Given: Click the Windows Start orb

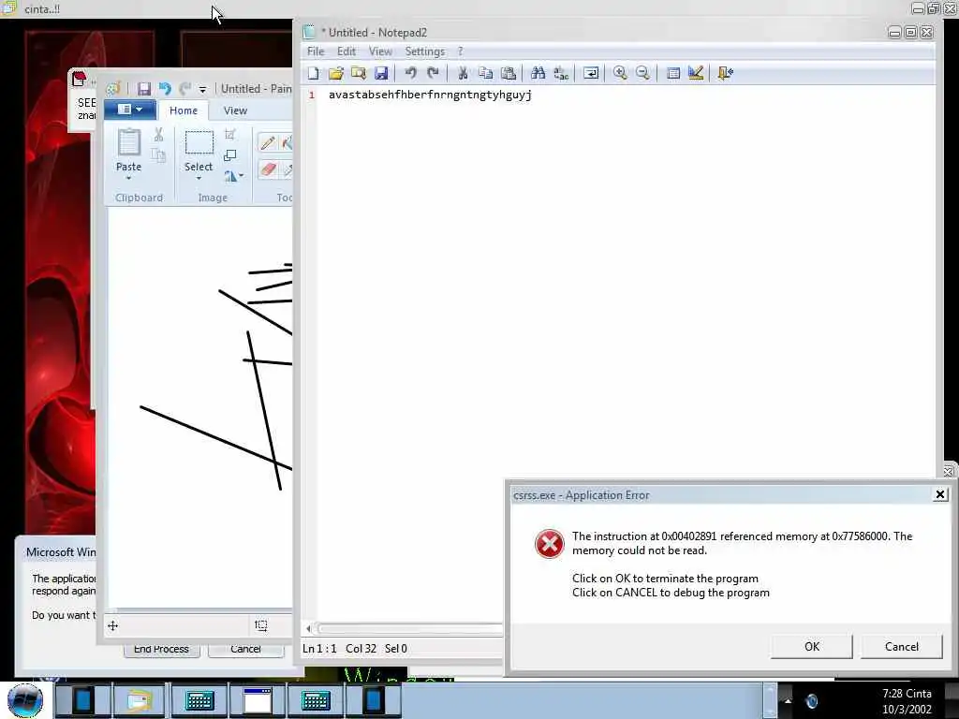Looking at the screenshot, I should pyautogui.click(x=25, y=700).
